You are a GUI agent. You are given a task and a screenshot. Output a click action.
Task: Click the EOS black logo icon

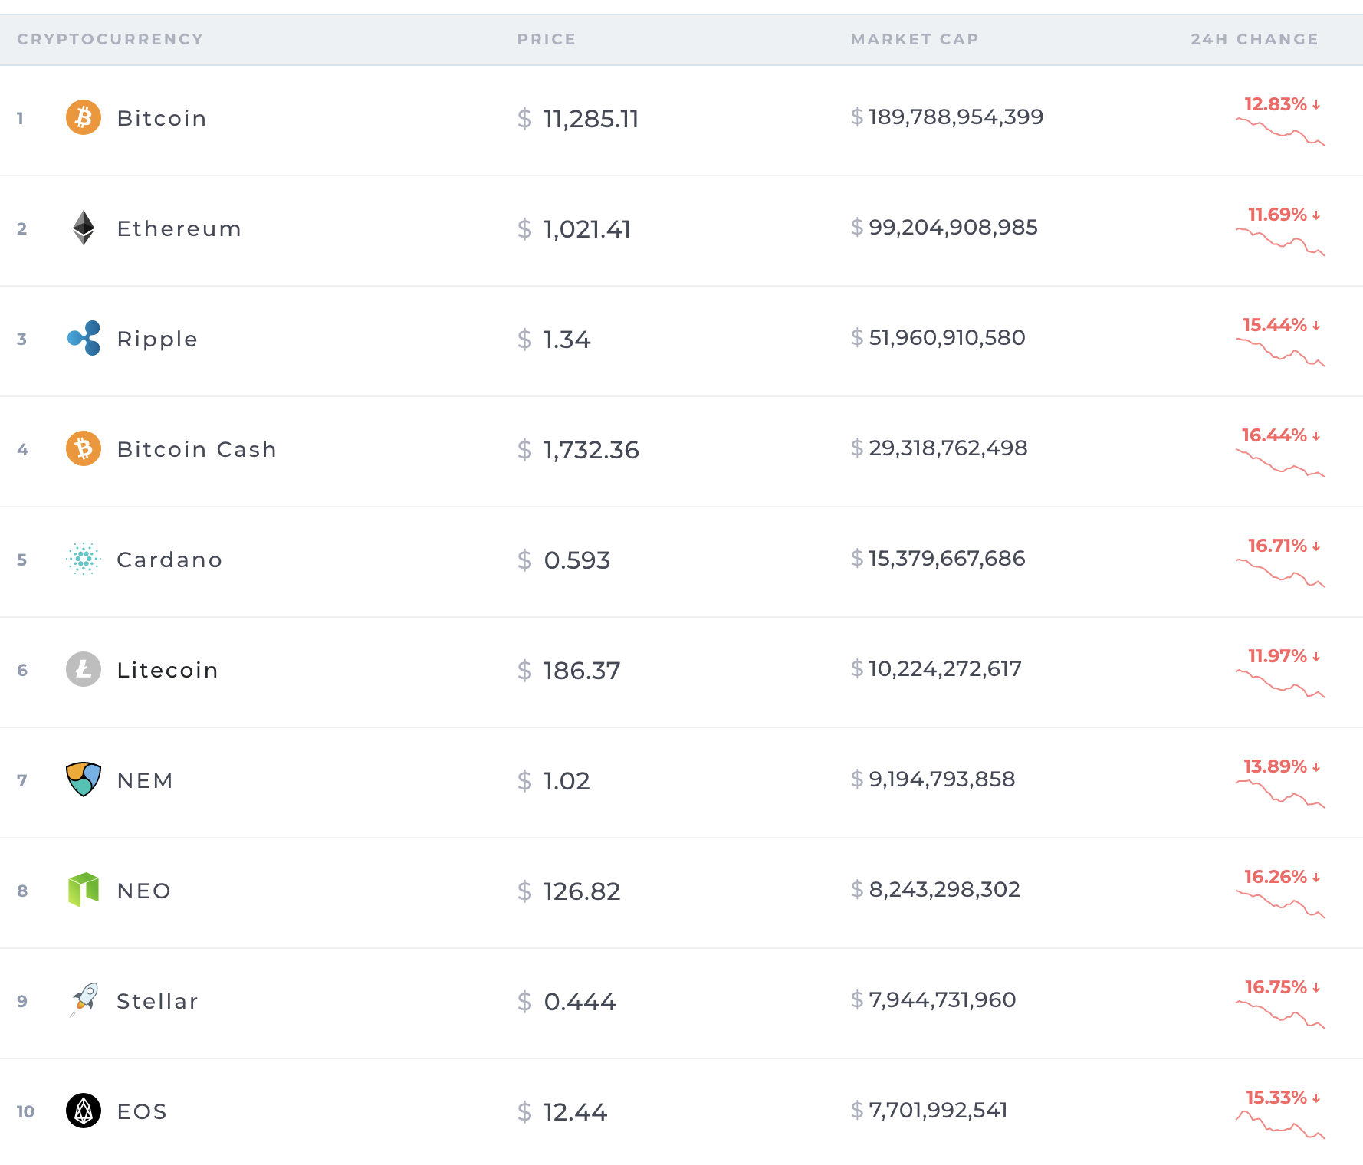(84, 1111)
